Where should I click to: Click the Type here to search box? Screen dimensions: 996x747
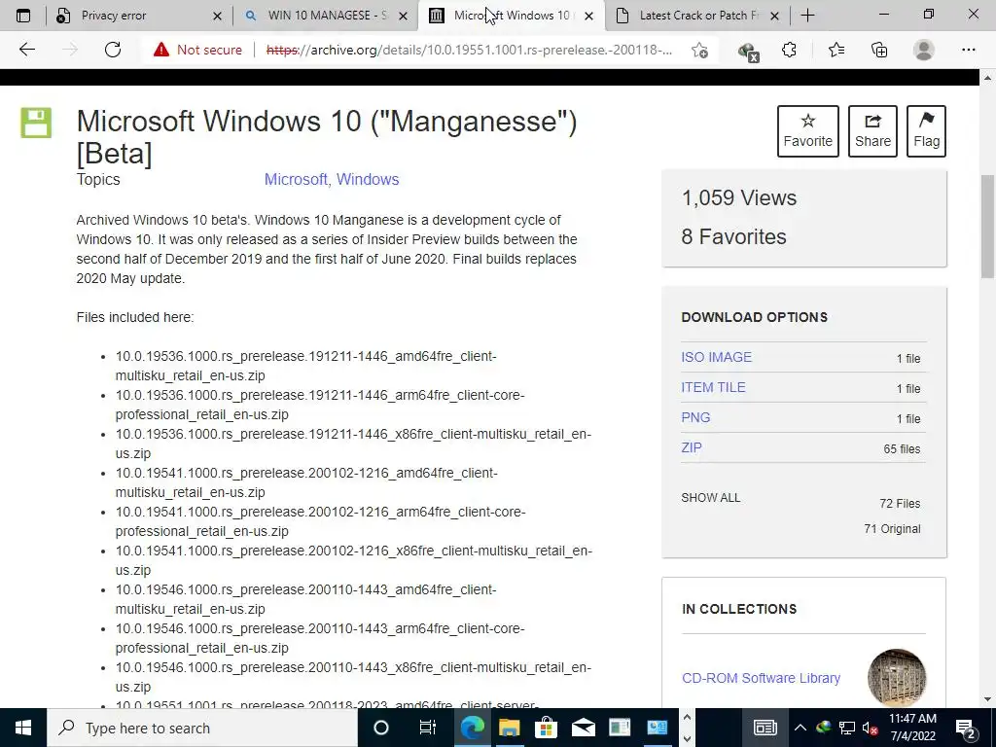tap(202, 728)
